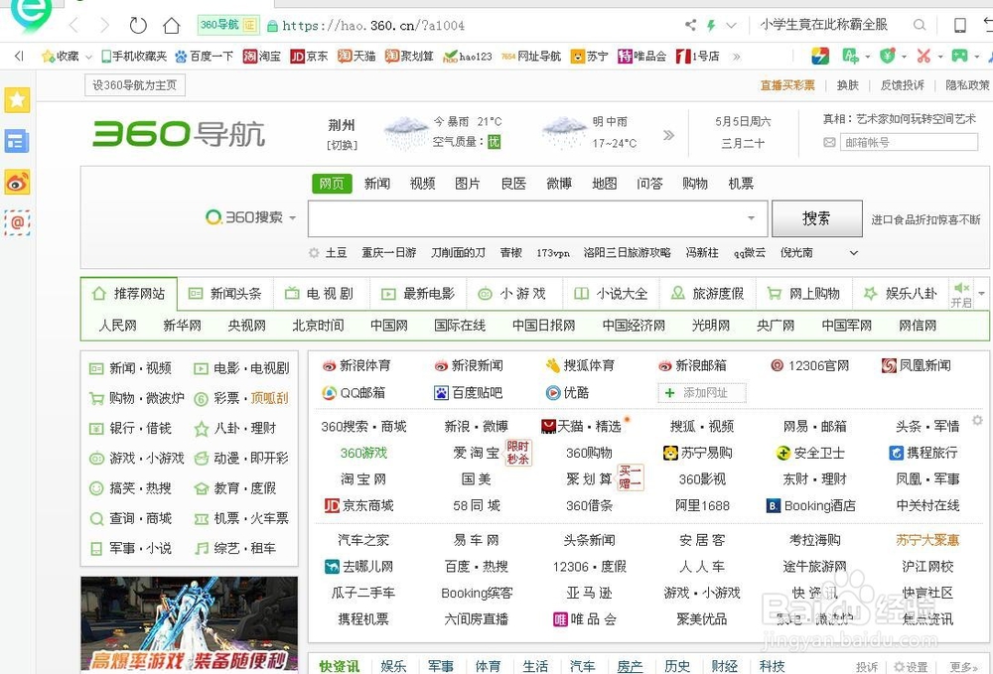Go to browser home page icon

pos(172,26)
